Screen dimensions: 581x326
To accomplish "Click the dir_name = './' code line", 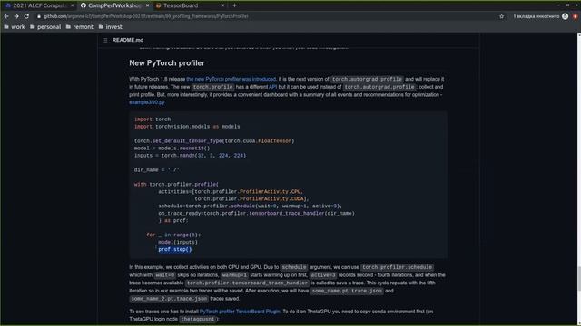I will click(x=156, y=170).
